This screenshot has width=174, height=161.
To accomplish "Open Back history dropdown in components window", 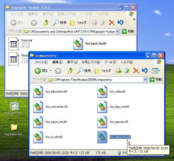I will tap(51, 71).
